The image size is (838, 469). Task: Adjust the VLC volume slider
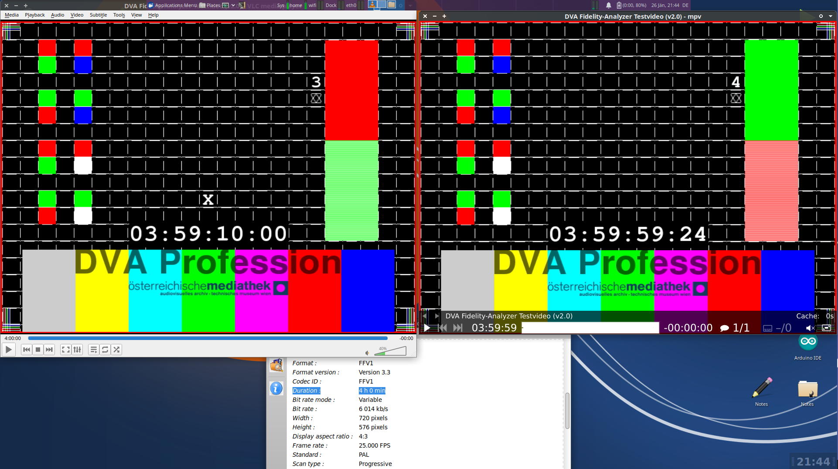390,351
